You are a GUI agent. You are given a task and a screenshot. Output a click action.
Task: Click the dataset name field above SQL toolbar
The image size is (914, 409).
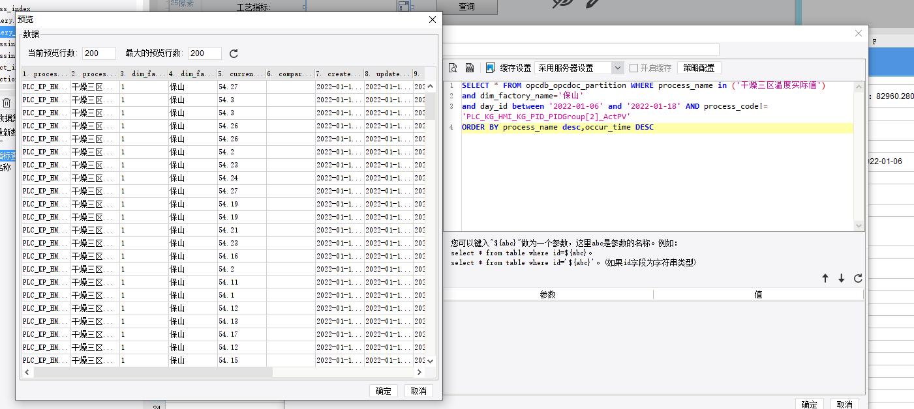[x=581, y=49]
